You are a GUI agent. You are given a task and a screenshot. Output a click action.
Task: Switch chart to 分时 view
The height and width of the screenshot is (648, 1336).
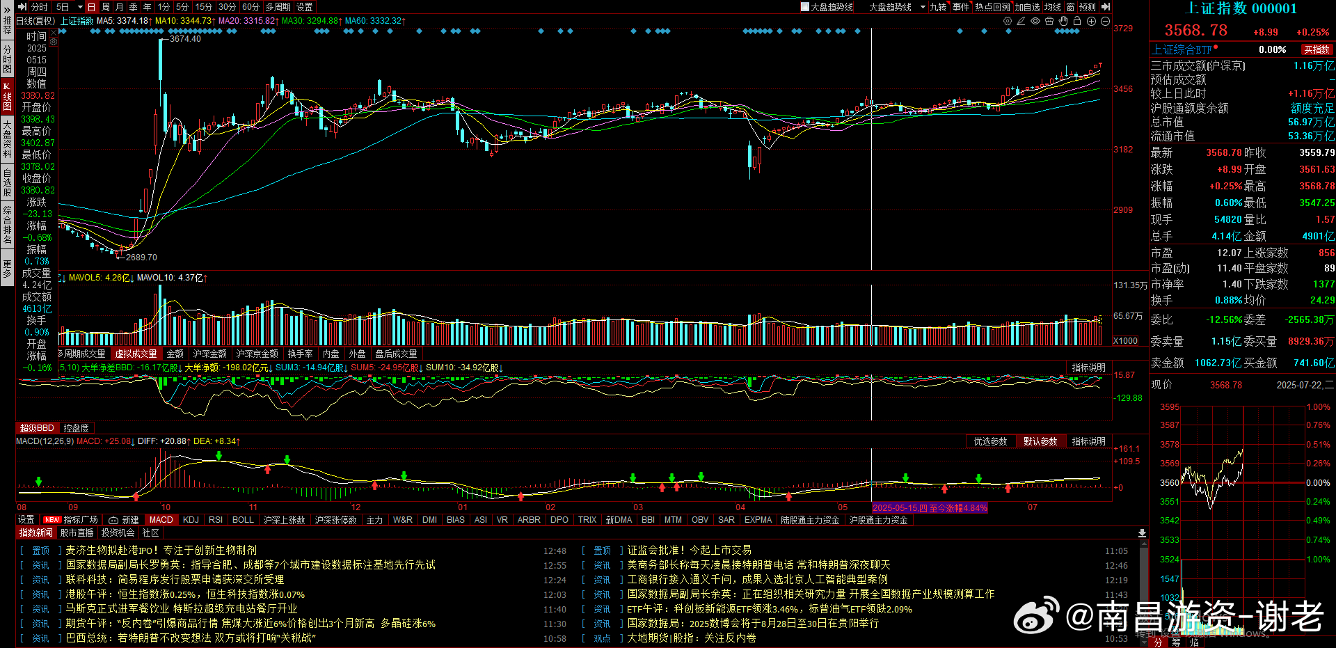(40, 7)
